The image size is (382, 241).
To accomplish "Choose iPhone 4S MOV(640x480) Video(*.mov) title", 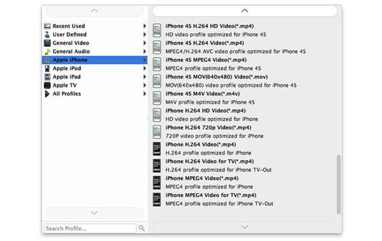I will [217, 77].
